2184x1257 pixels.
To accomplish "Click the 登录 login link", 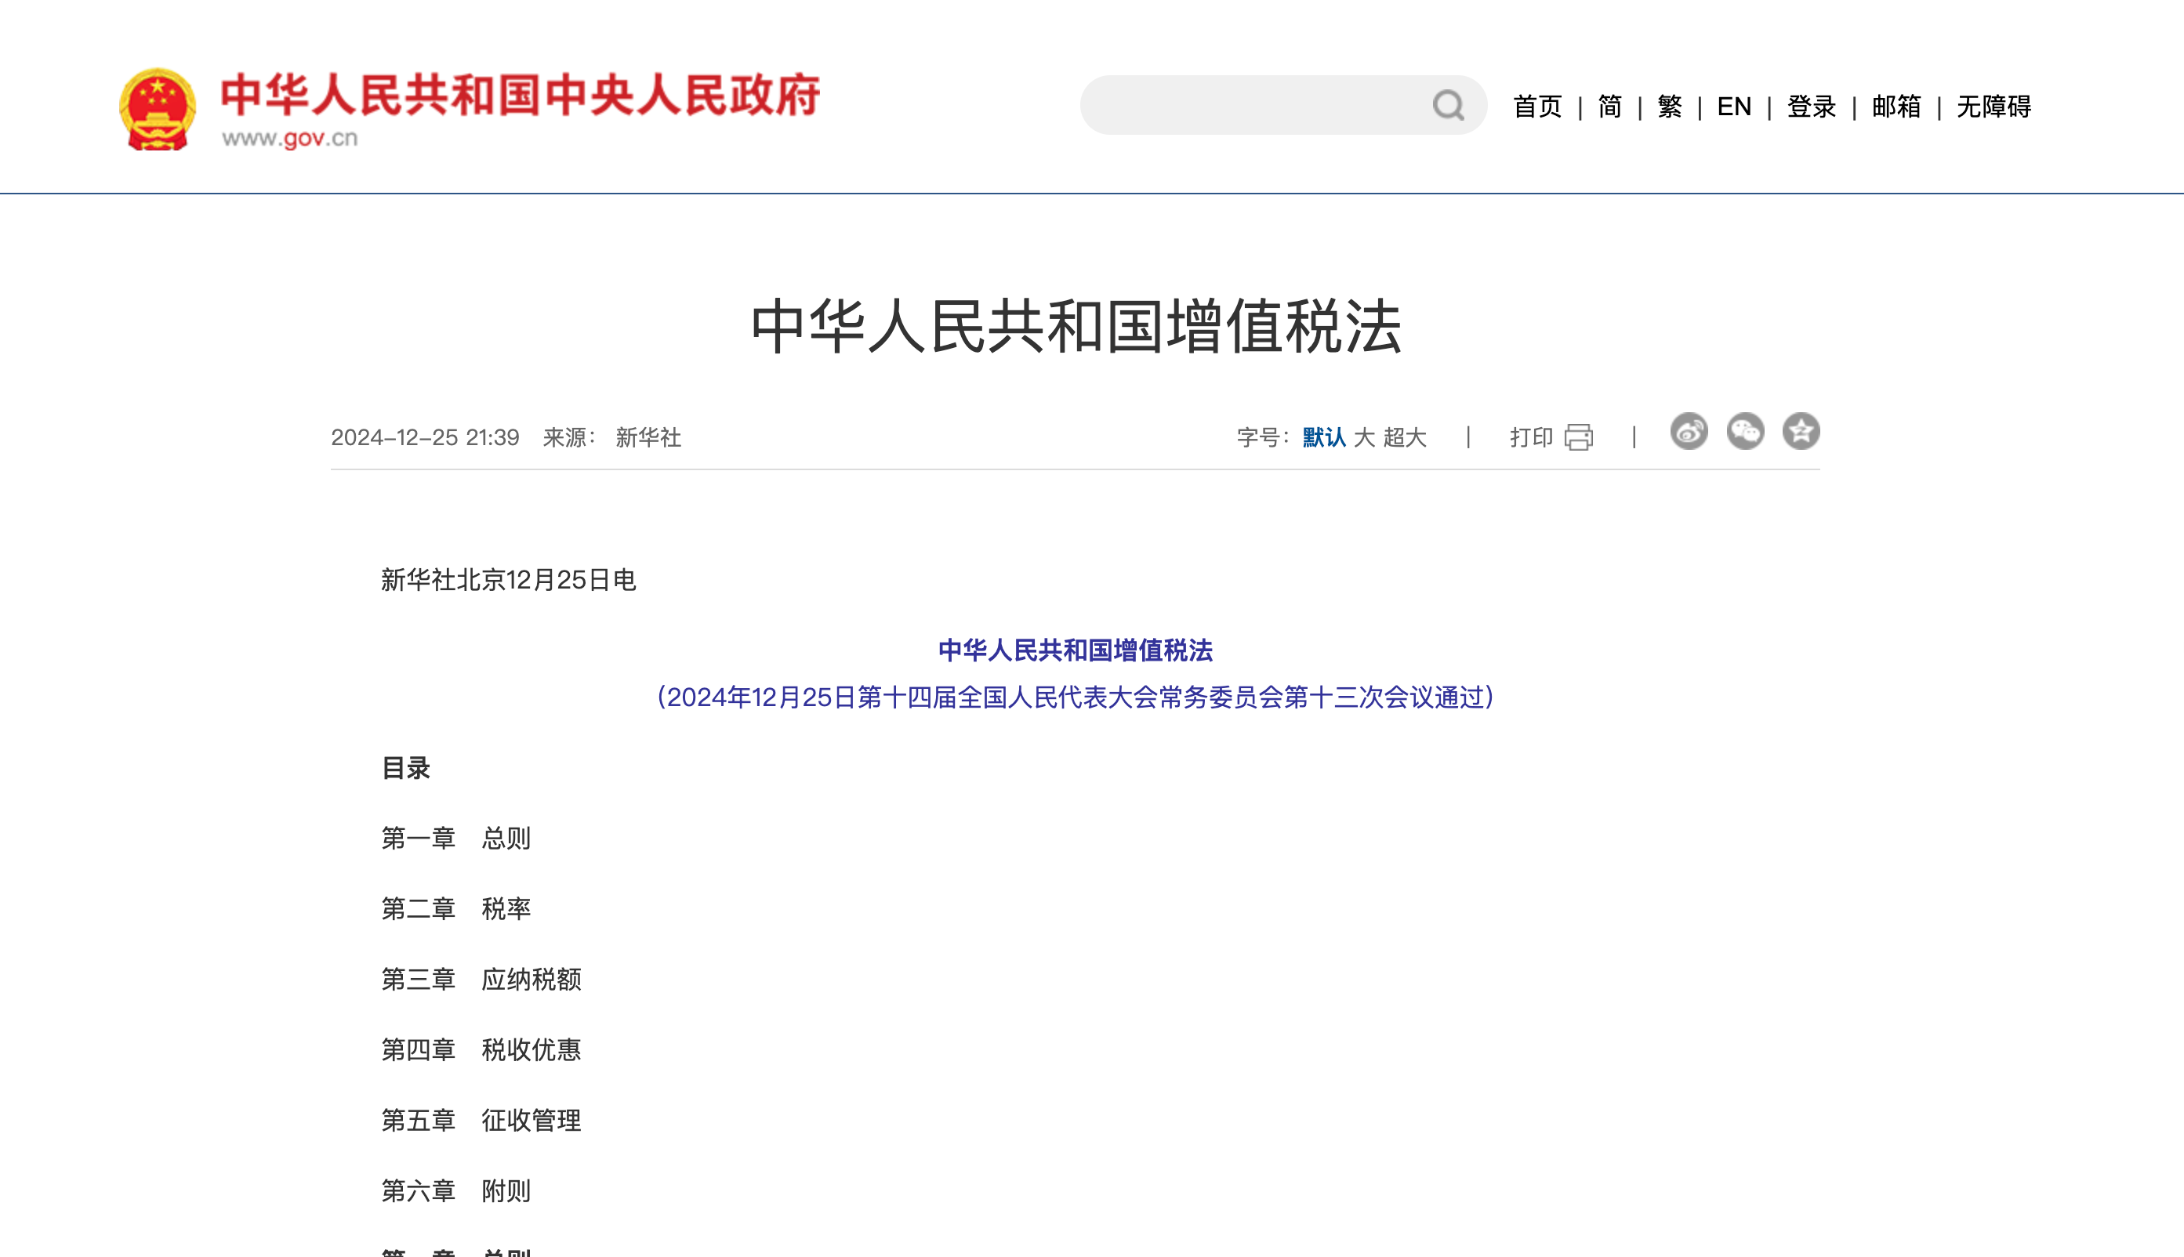I will click(1811, 105).
